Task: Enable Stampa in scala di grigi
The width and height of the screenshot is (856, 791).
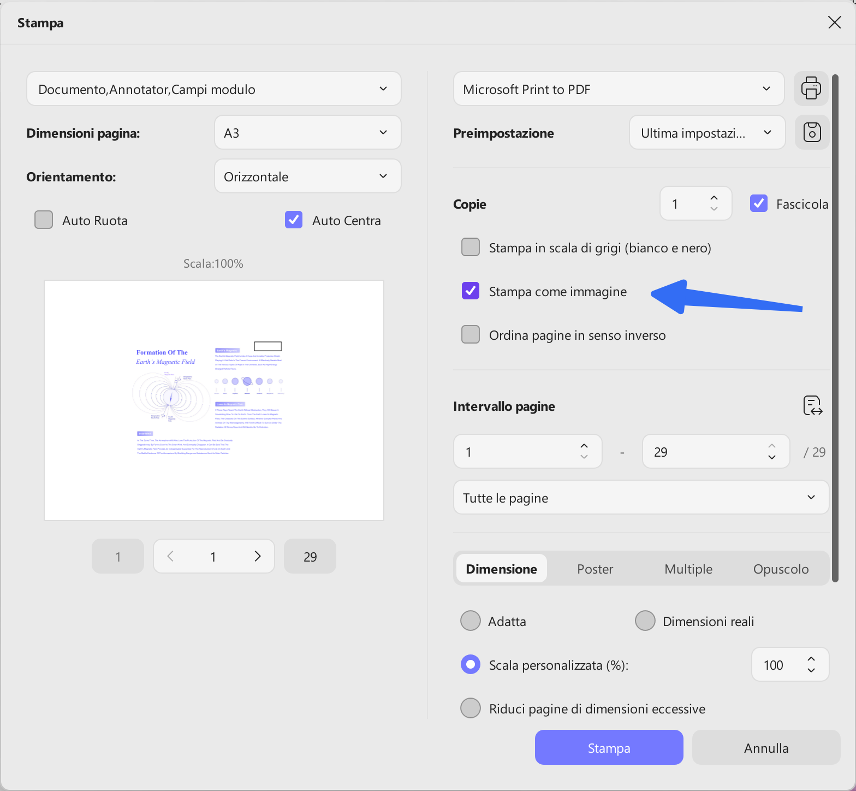Action: coord(471,247)
